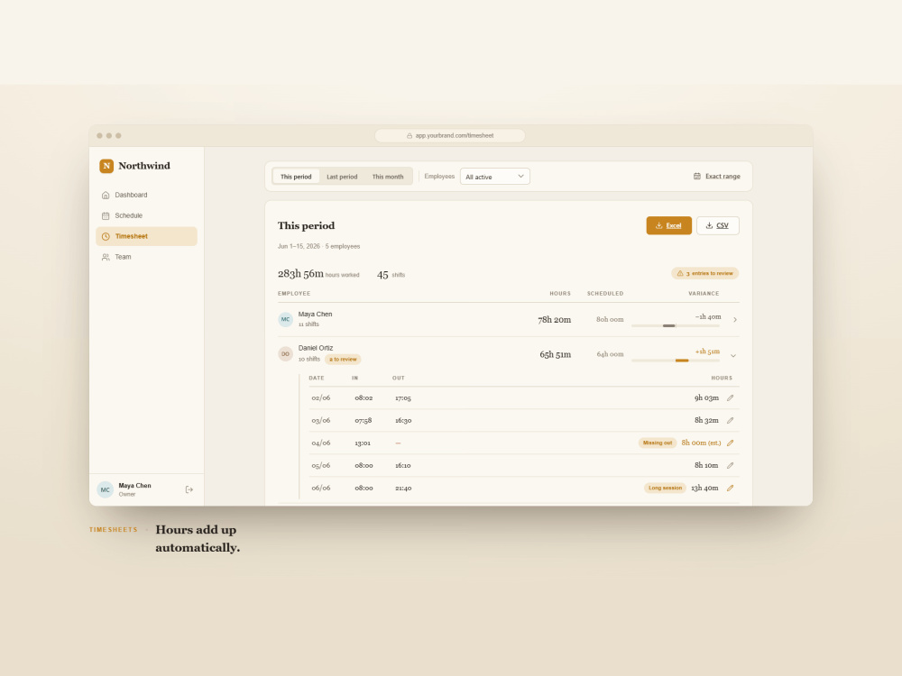Screen dimensions: 902x676
Task: Open the All active employees dropdown
Action: 494,177
